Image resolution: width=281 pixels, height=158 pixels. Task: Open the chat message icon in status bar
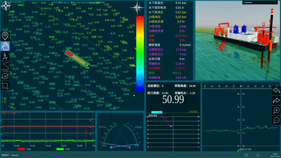246,155
